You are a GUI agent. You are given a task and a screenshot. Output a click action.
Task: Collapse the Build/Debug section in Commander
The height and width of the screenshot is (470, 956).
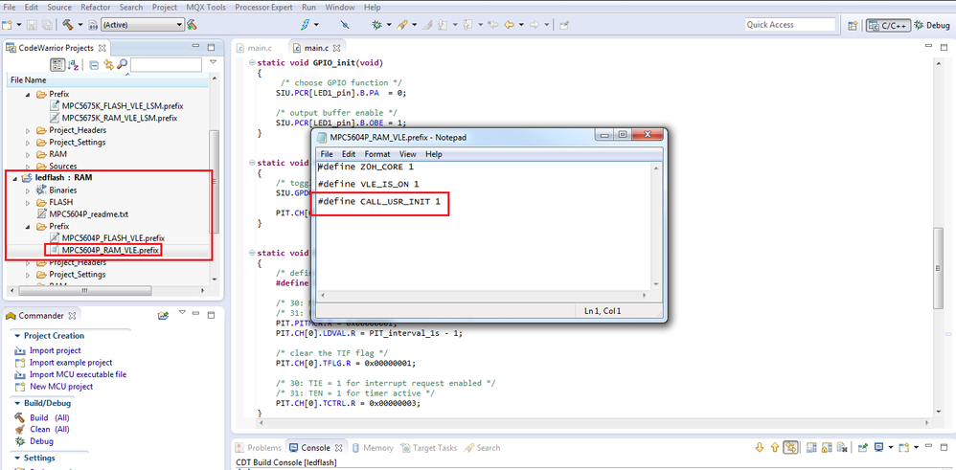[16, 404]
